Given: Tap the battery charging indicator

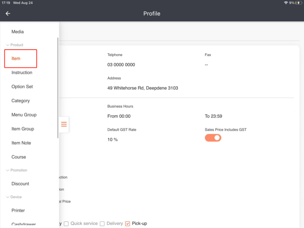Looking at the screenshot, I should coord(299,3).
